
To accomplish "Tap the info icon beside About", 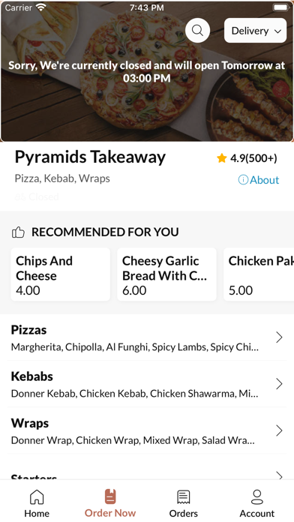I will pos(243,180).
